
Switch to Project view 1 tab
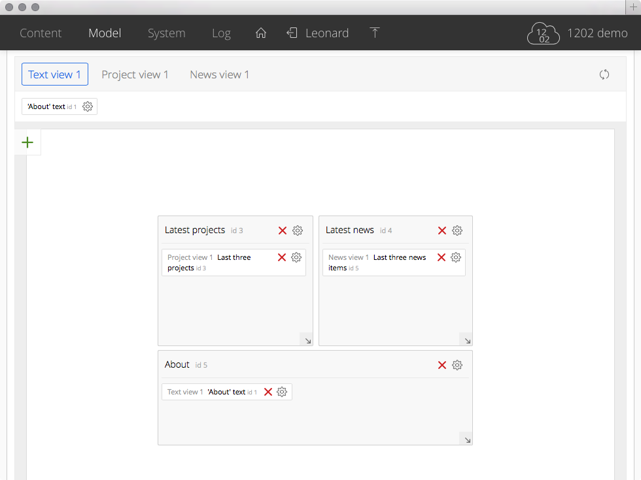(135, 74)
